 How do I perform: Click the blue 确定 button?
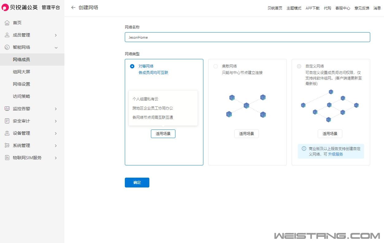click(137, 183)
